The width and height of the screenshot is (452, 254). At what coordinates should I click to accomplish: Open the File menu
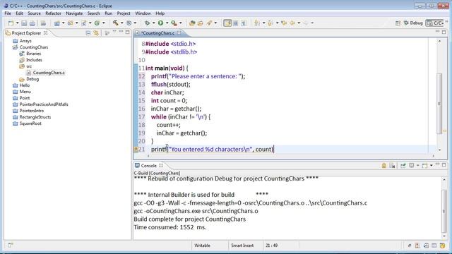(x=8, y=13)
